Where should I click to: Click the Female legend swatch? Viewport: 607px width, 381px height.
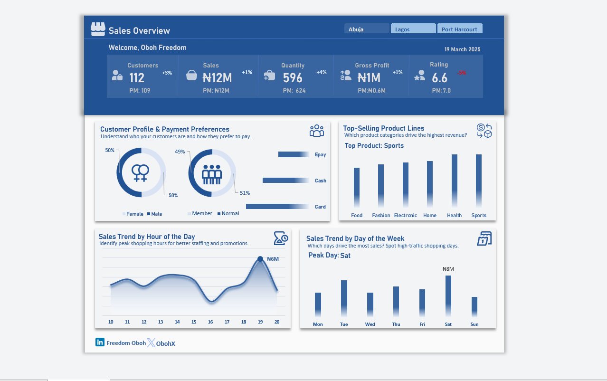(124, 214)
